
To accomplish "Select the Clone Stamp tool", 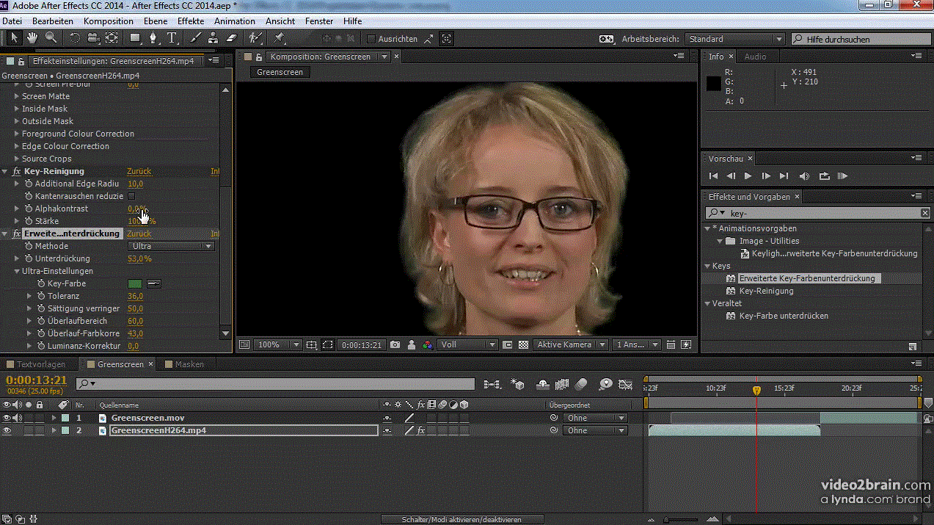I will pyautogui.click(x=213, y=38).
